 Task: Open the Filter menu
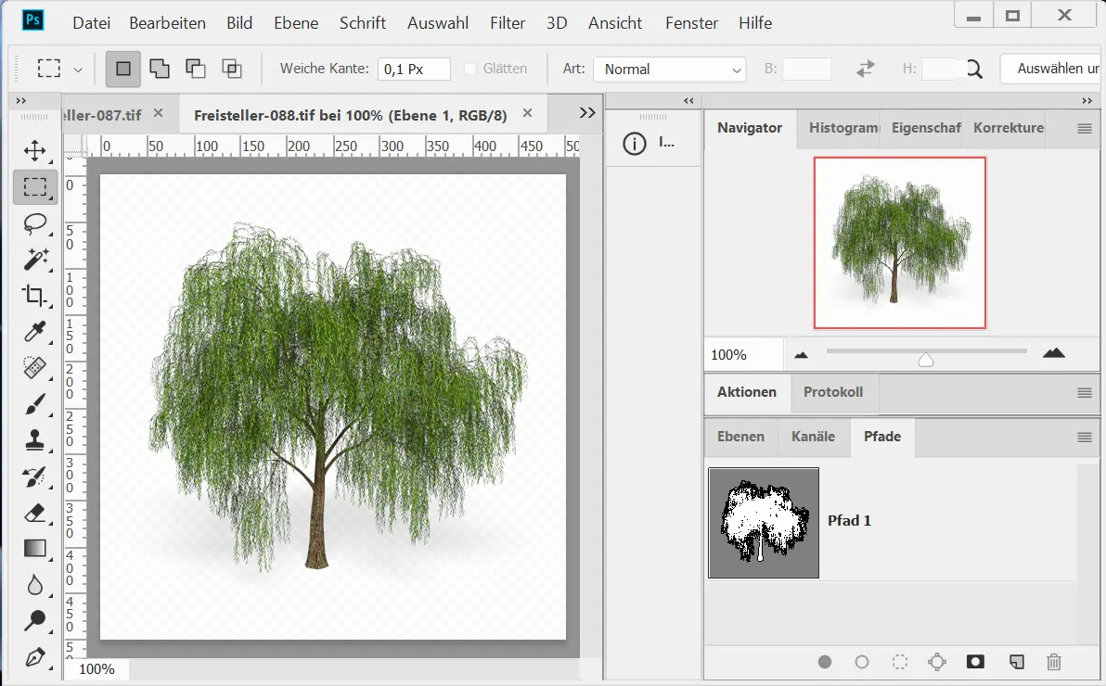point(508,23)
